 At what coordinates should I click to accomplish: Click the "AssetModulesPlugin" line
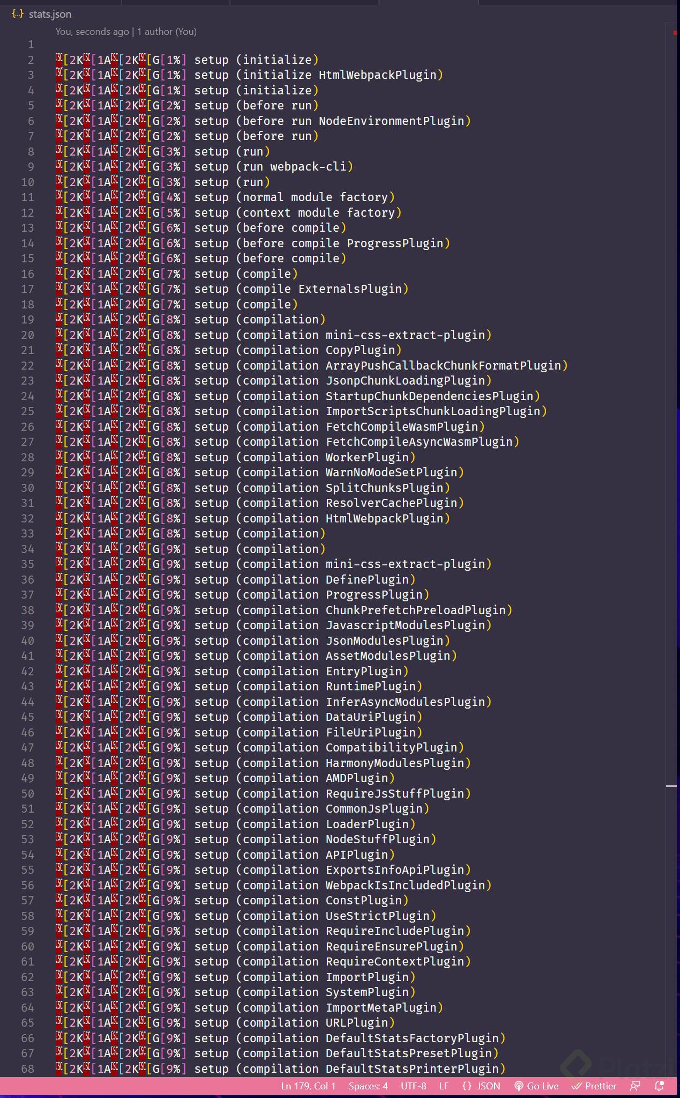coord(256,656)
